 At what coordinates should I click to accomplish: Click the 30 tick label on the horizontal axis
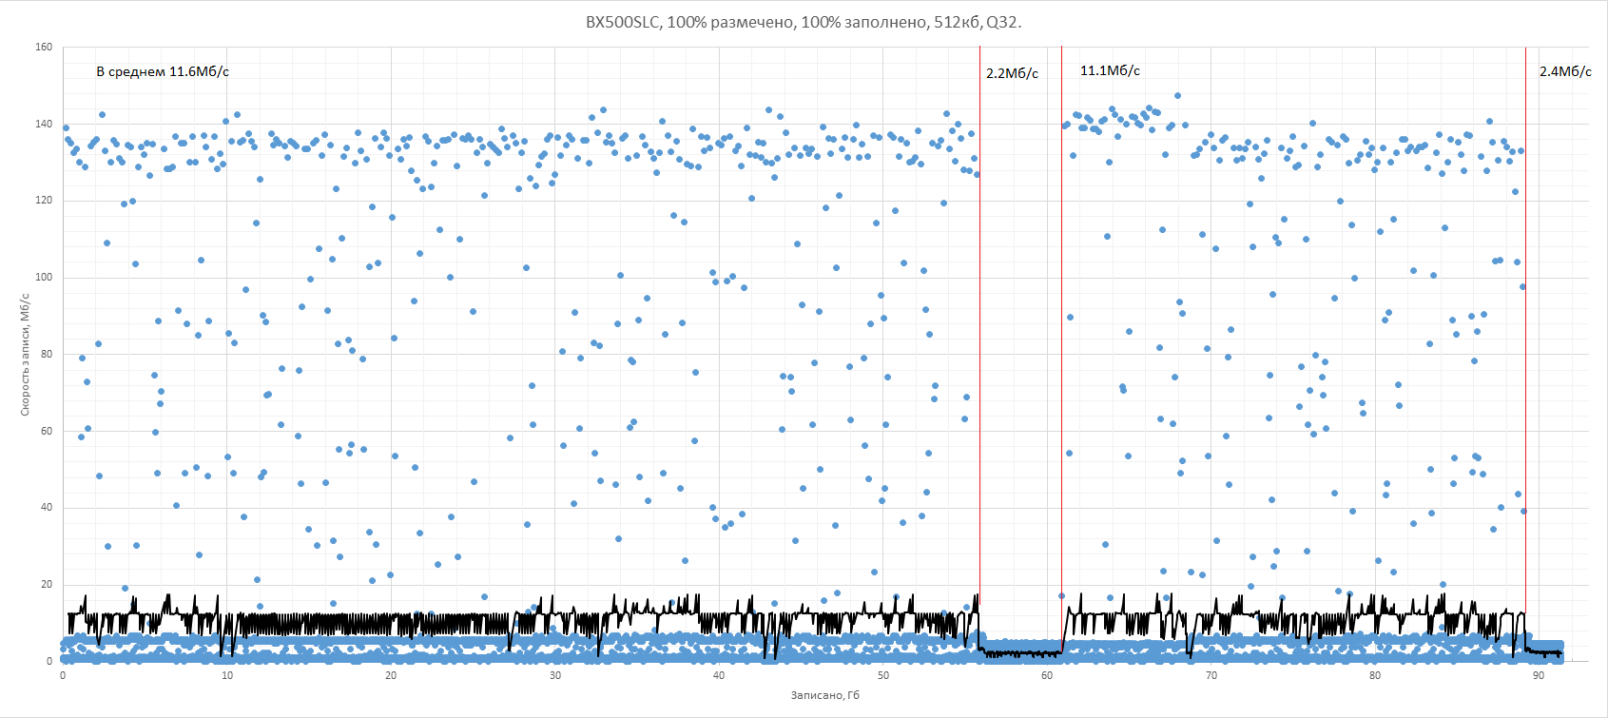(555, 675)
